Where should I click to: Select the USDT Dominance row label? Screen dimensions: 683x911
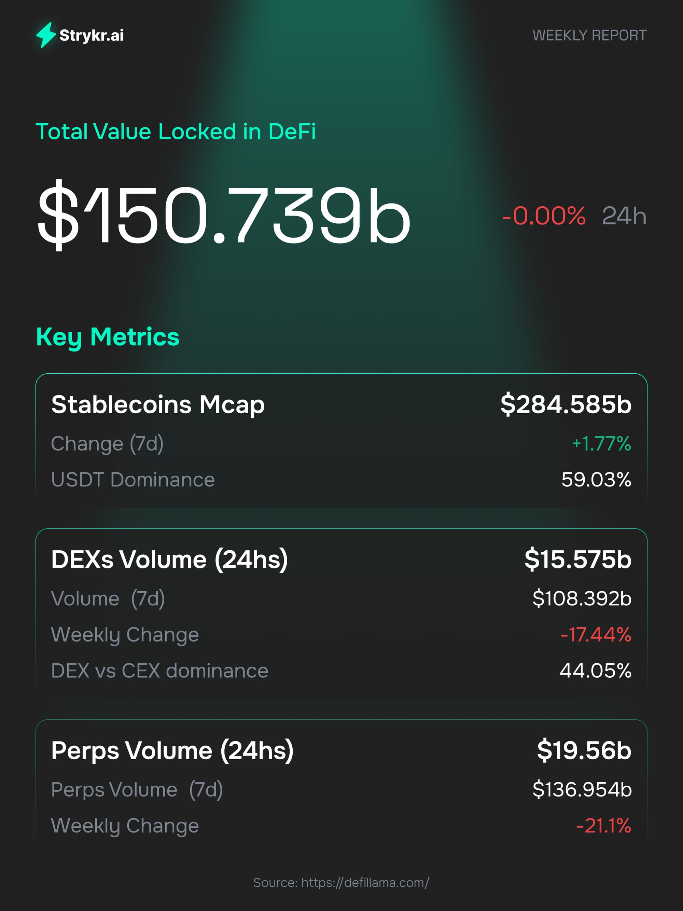tap(133, 480)
